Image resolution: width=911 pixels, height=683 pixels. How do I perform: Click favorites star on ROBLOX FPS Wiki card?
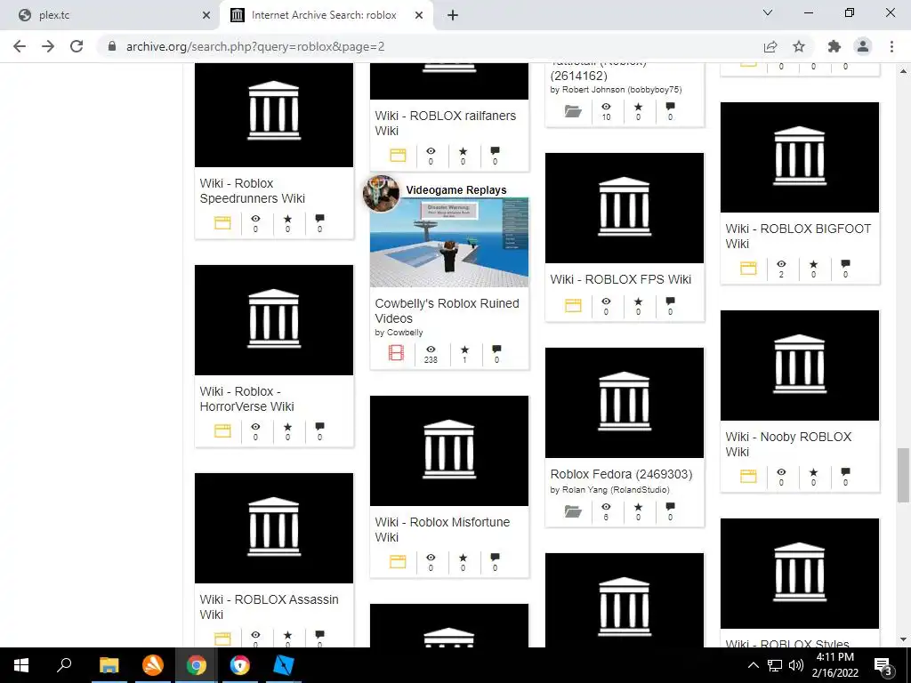tap(638, 301)
